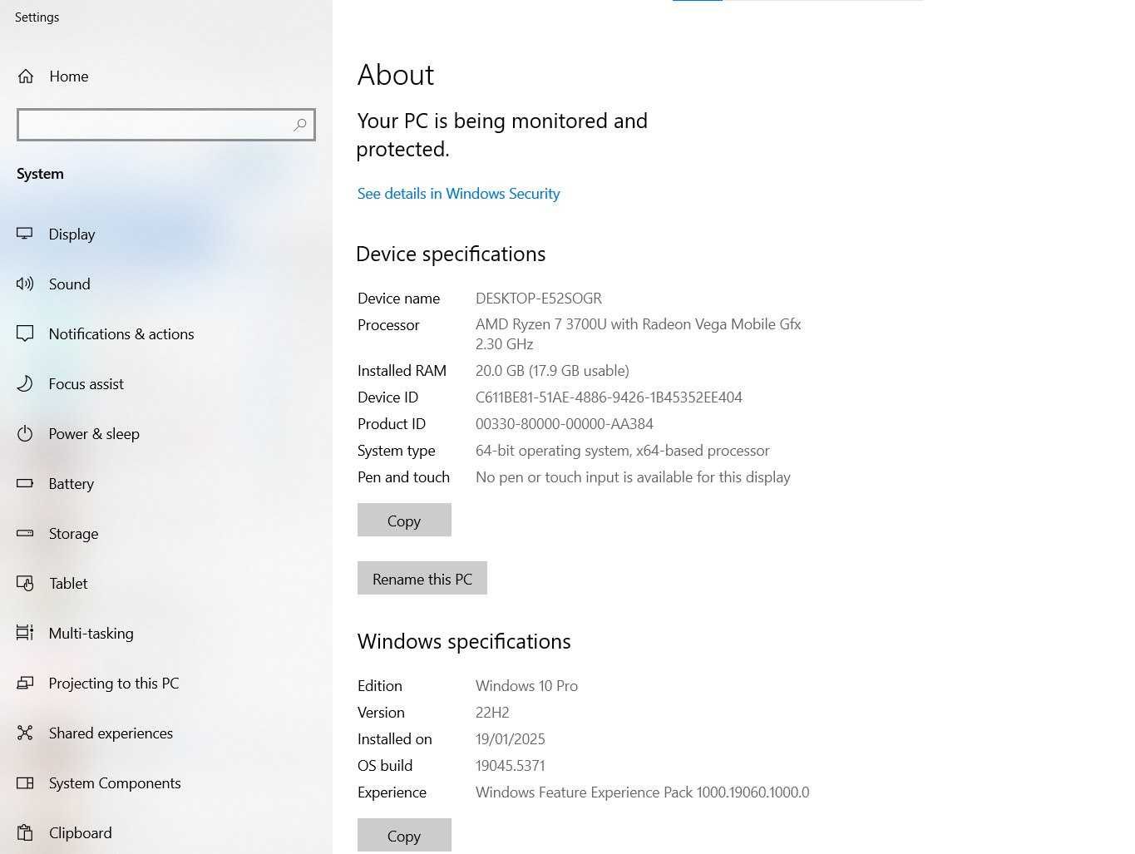
Task: Click Product ID 00330-80000-00000-AA384
Action: click(565, 424)
